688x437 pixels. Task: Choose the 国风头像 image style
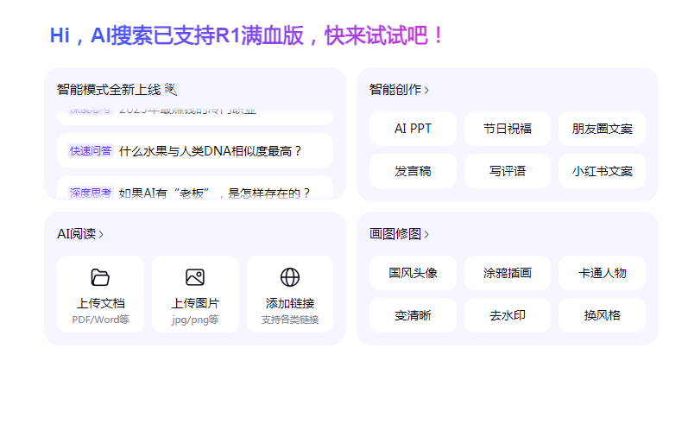pyautogui.click(x=413, y=273)
